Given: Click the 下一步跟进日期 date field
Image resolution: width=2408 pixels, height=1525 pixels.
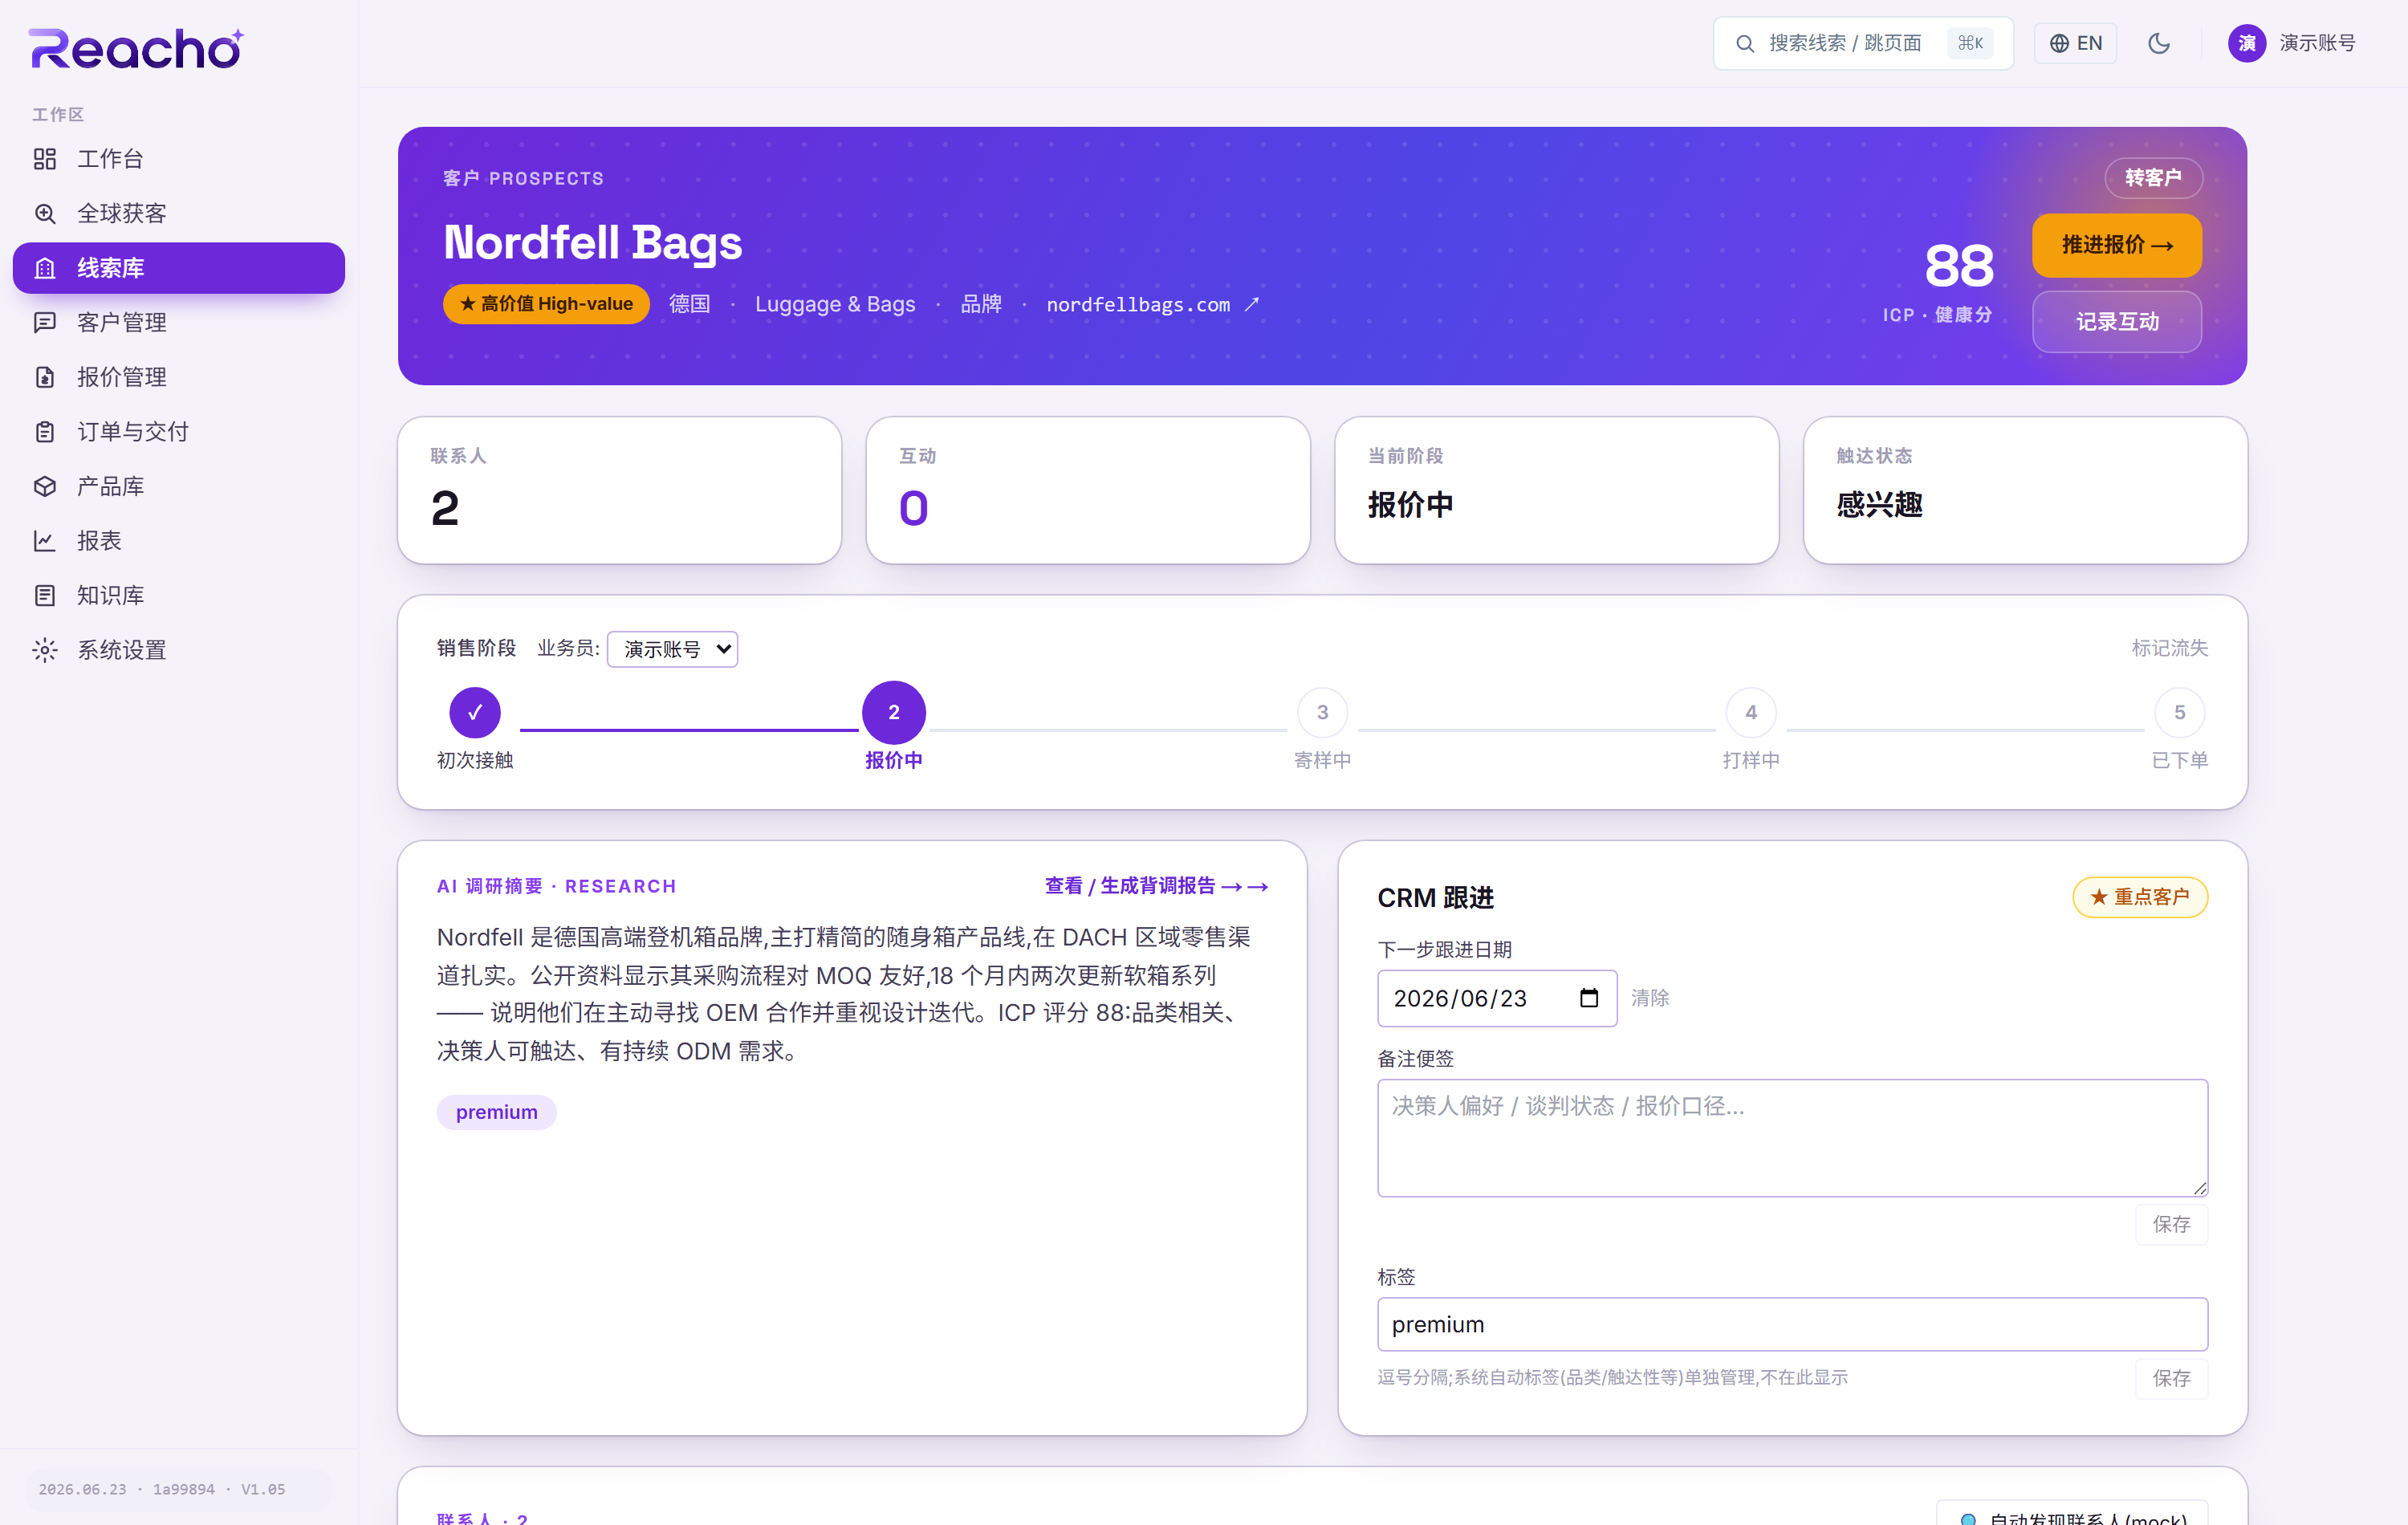Looking at the screenshot, I should click(x=1497, y=998).
